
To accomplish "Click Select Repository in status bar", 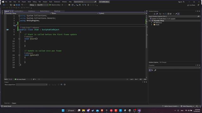I will tap(187, 106).
